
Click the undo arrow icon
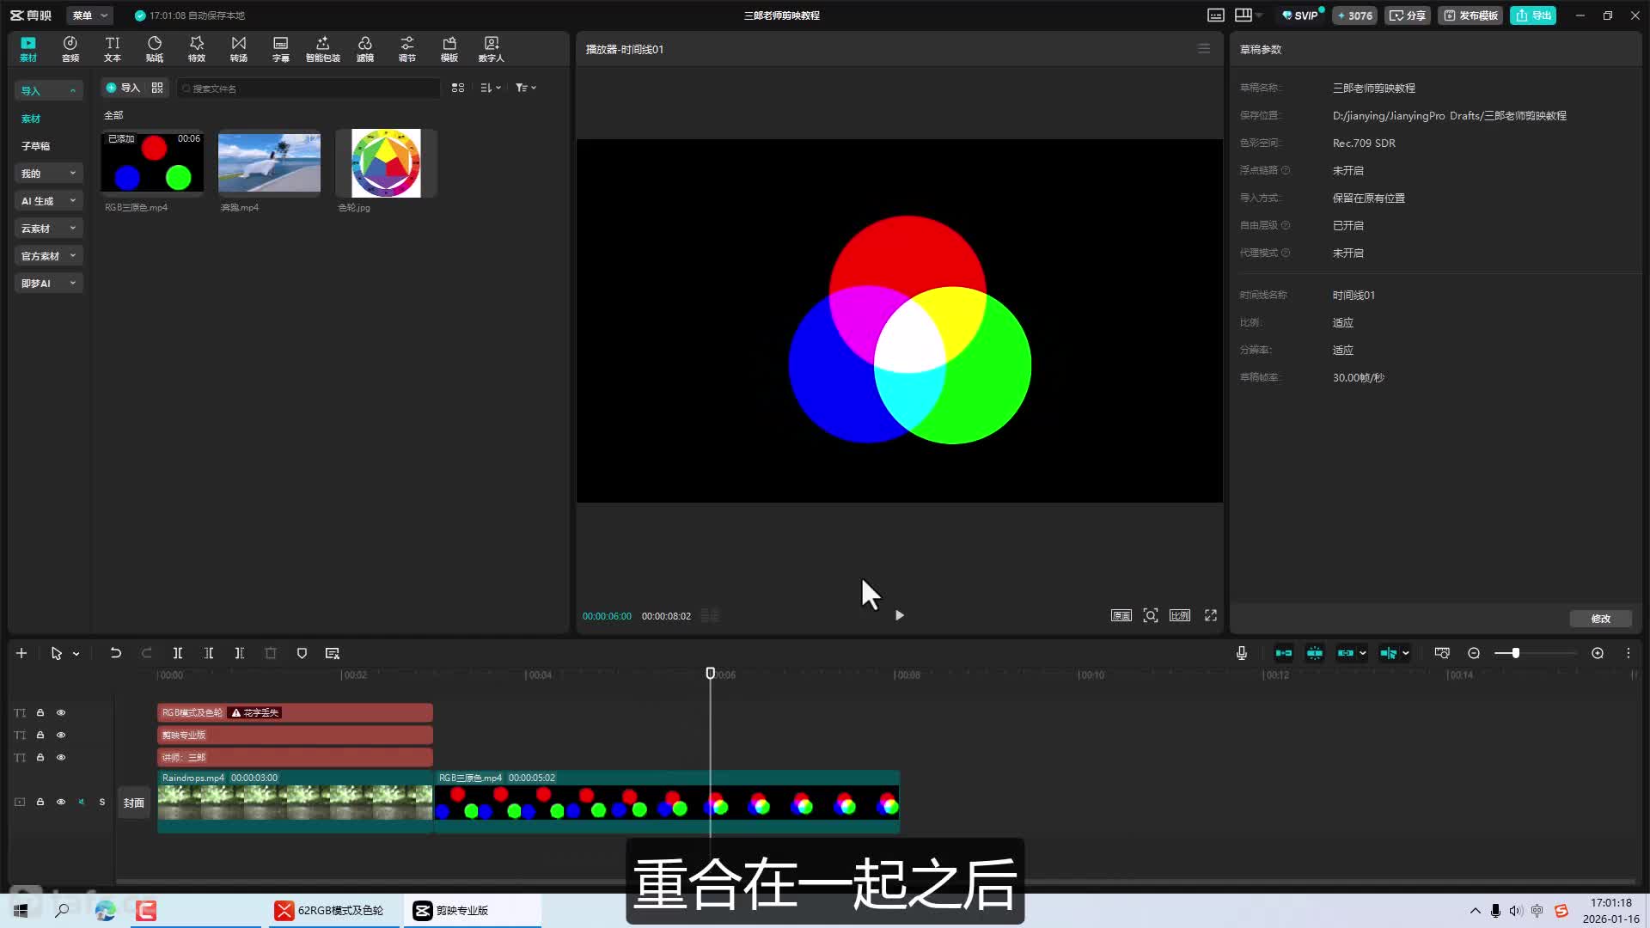point(115,653)
